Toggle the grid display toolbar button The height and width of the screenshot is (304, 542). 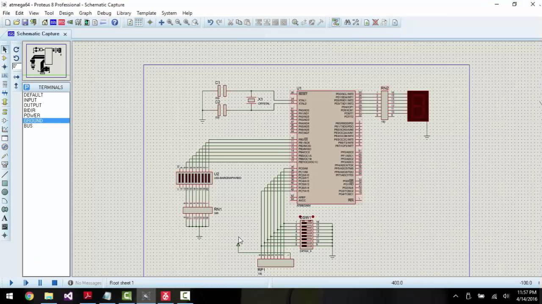138,22
